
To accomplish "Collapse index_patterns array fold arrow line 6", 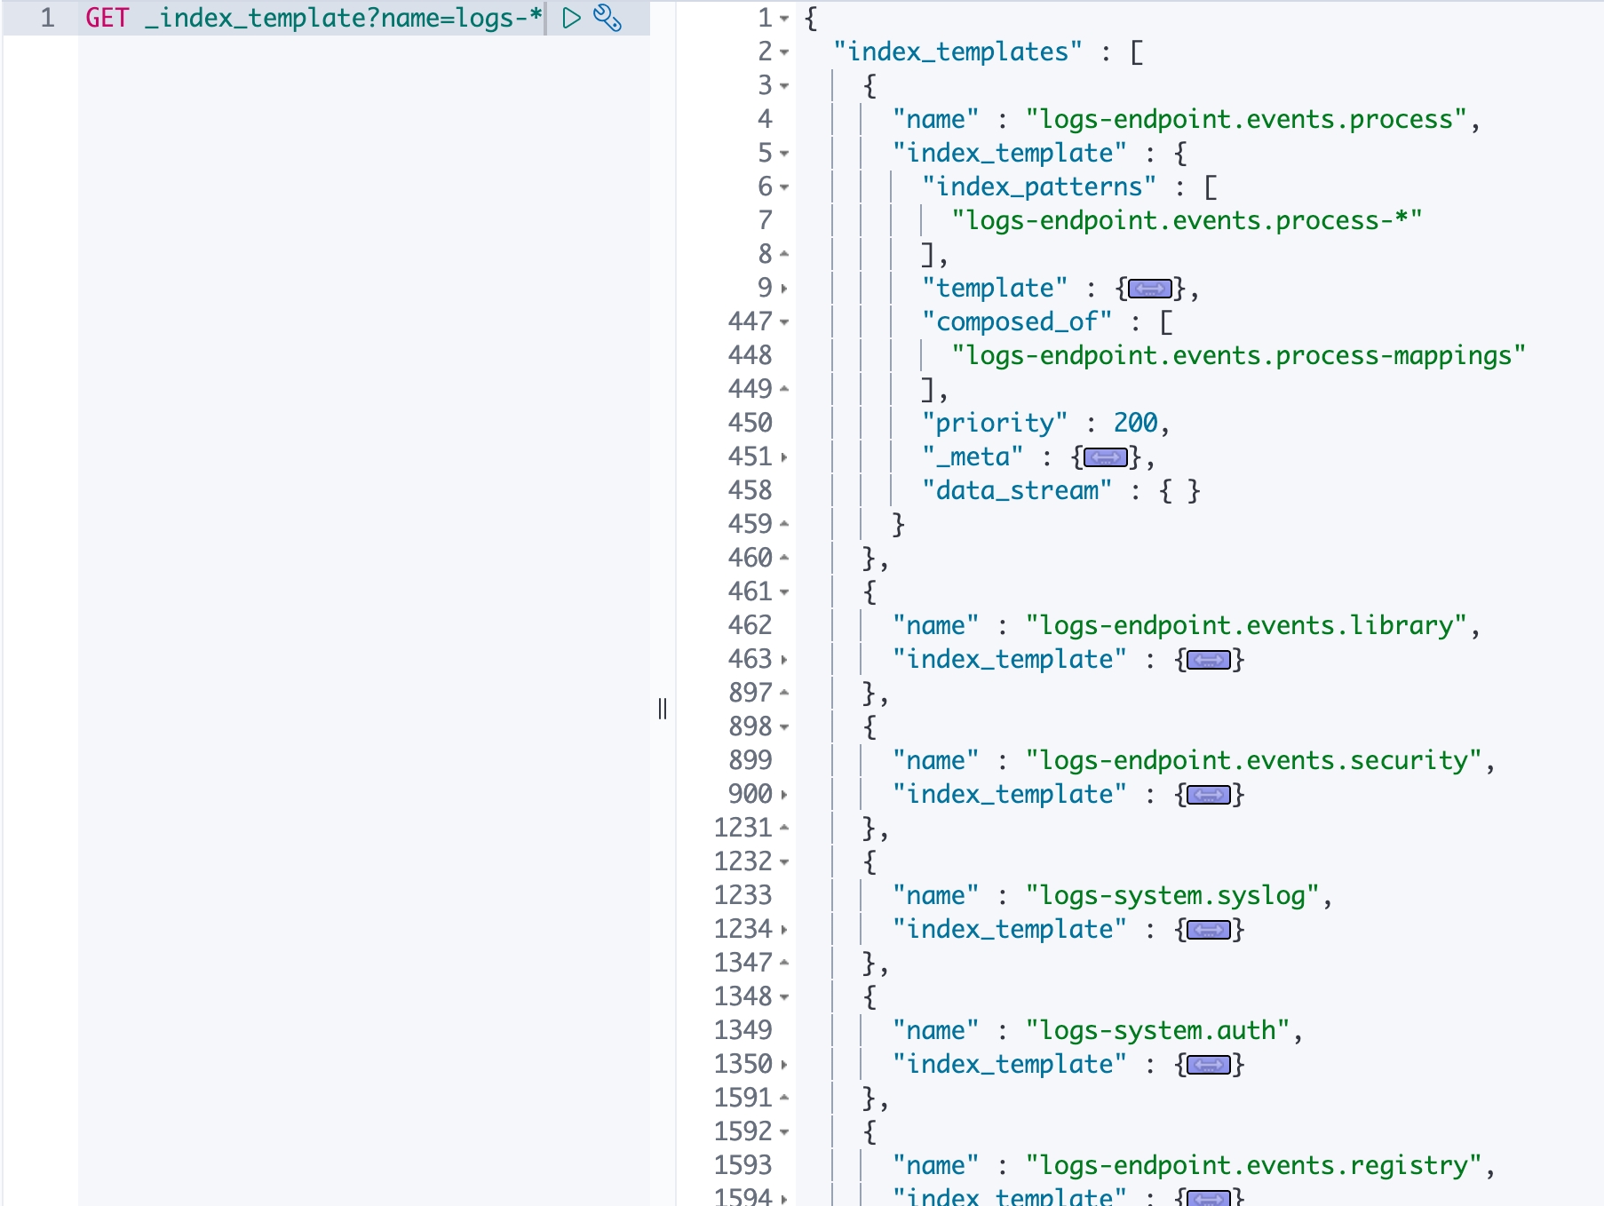I will click(x=784, y=187).
